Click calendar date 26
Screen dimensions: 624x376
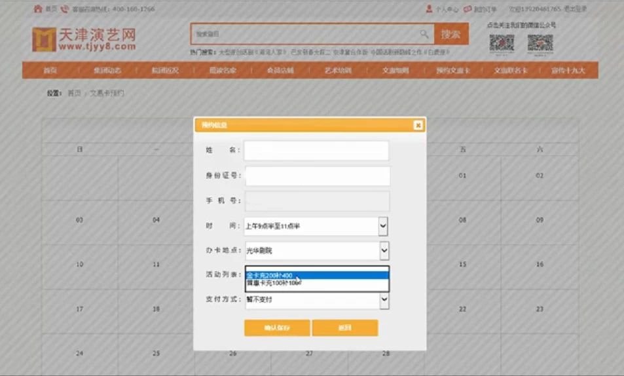tap(233, 353)
